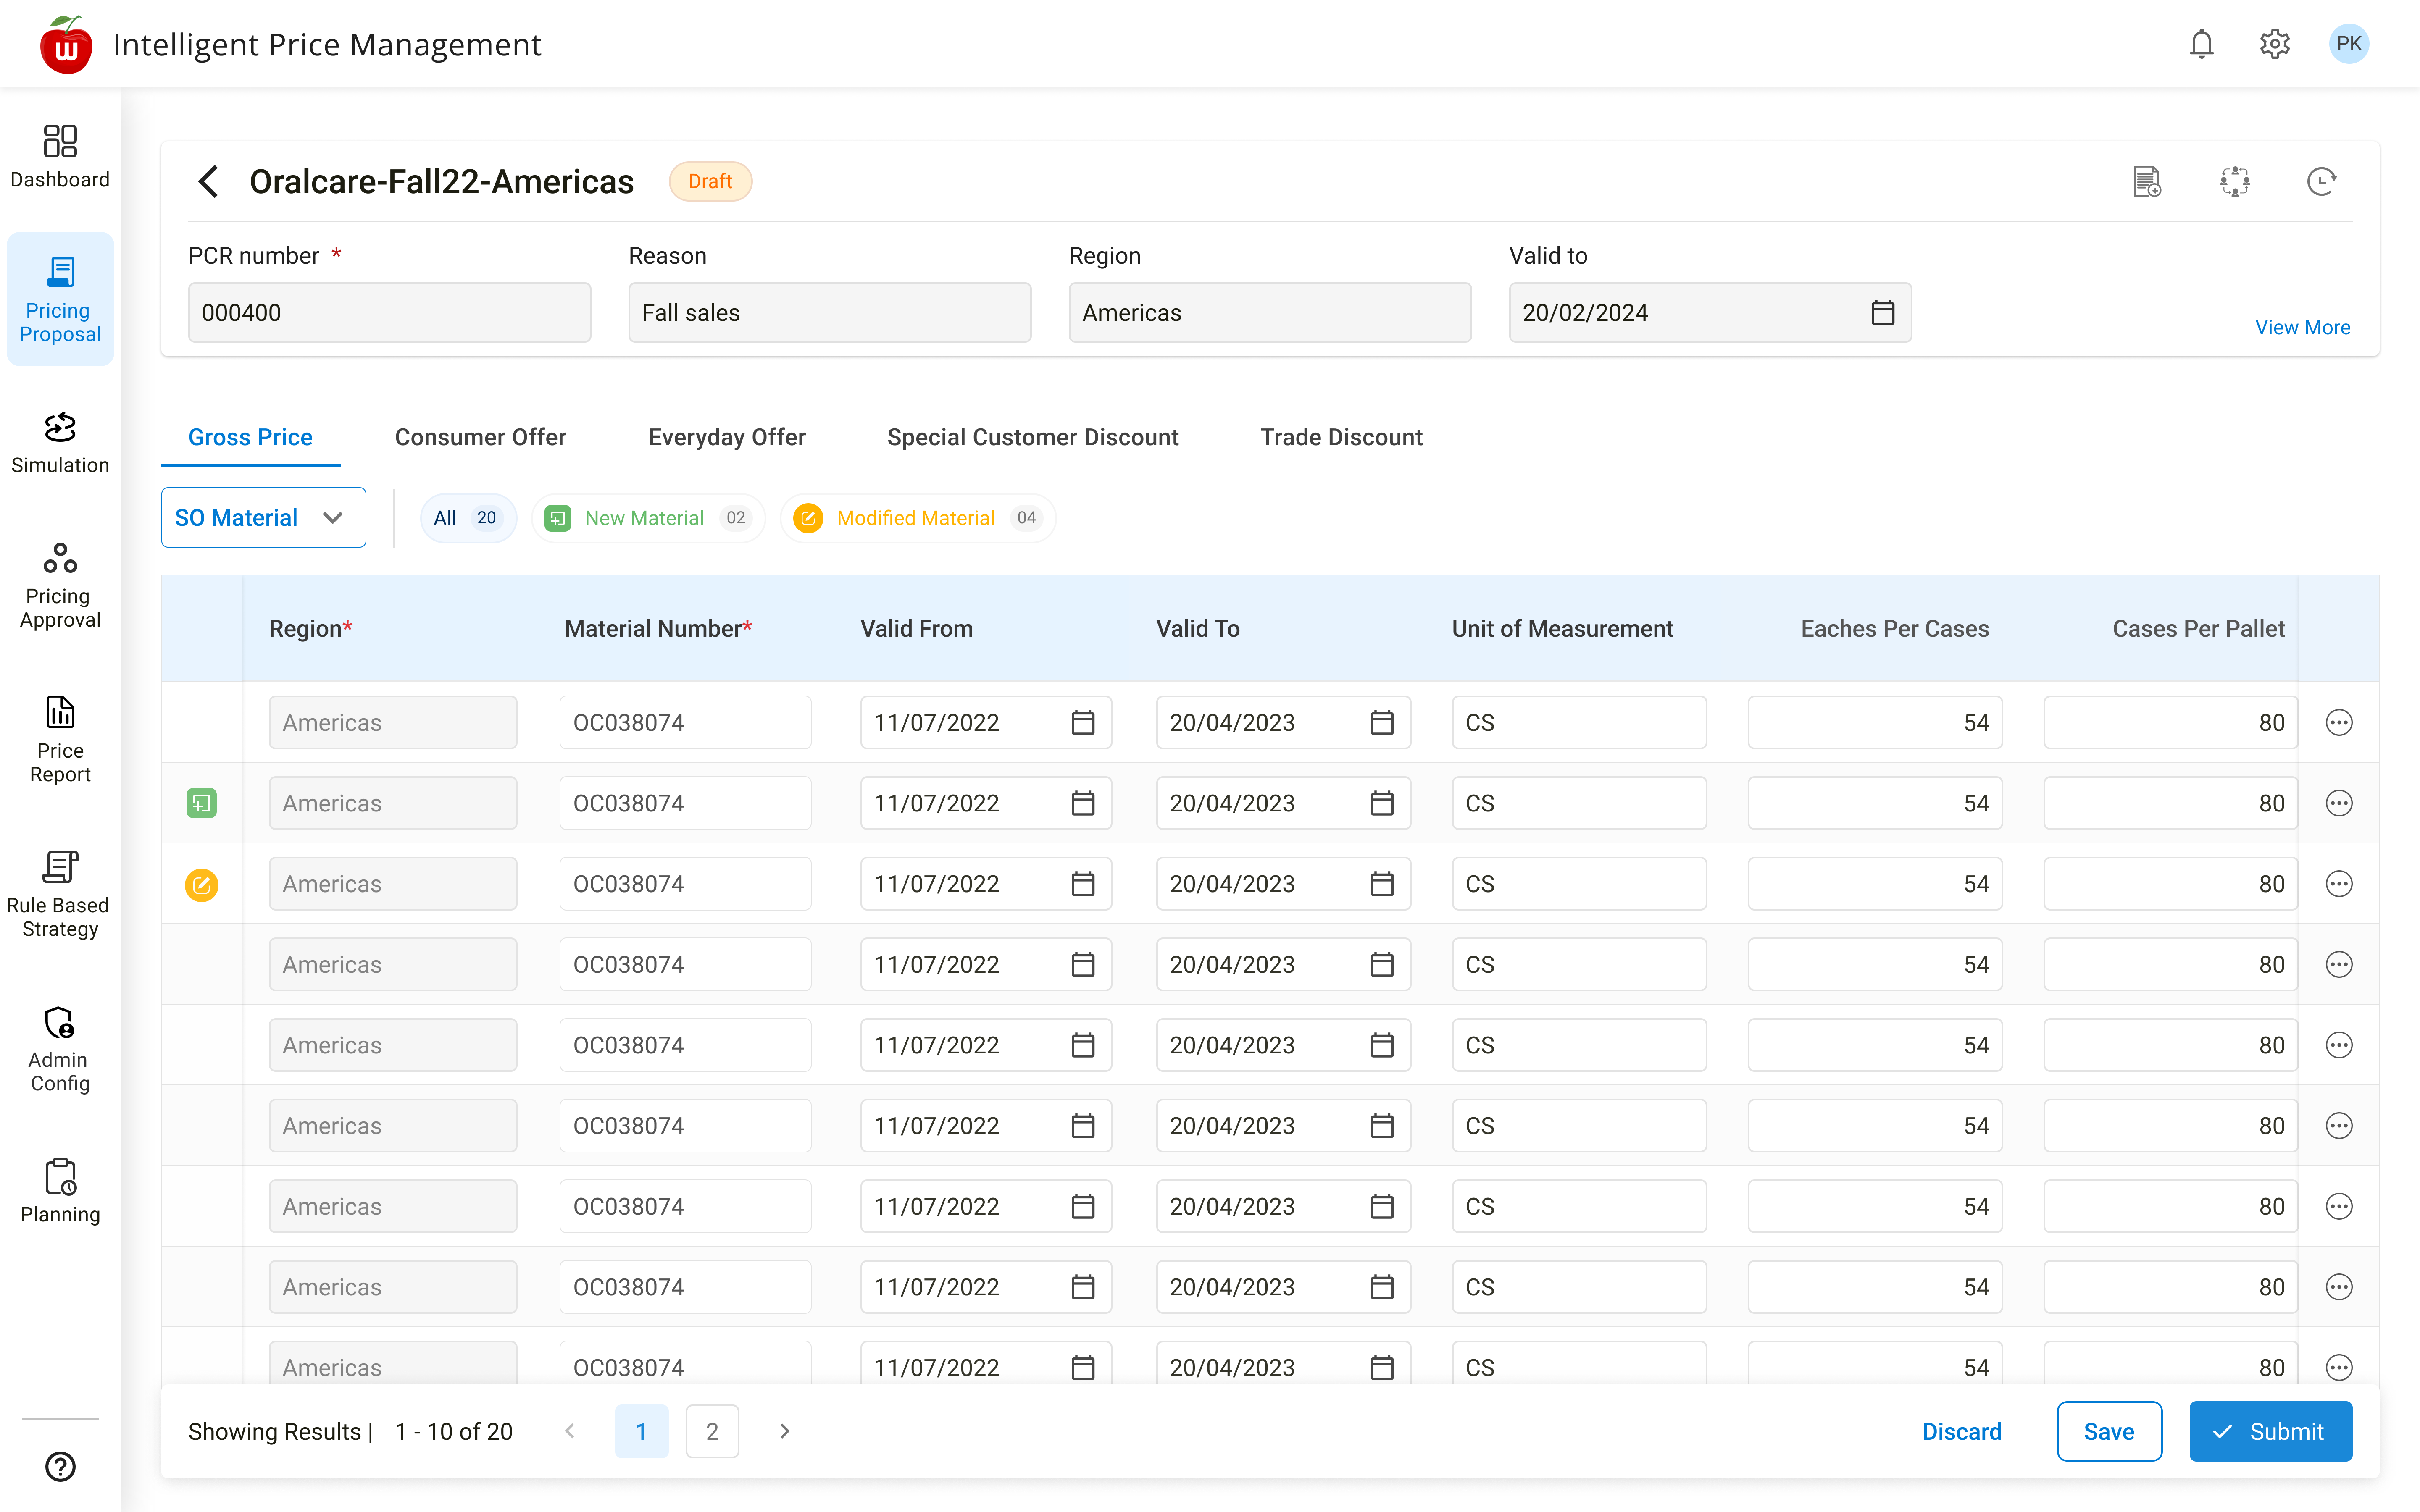Go to Price Report in sidebar
The height and width of the screenshot is (1512, 2420).
[x=60, y=740]
